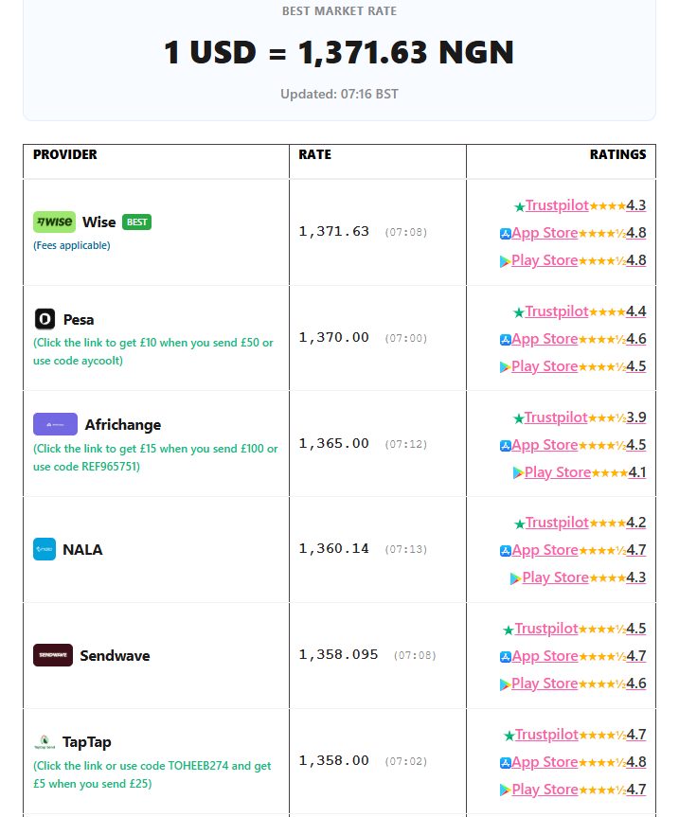Open Africhange's Play Store rating link

pos(558,472)
